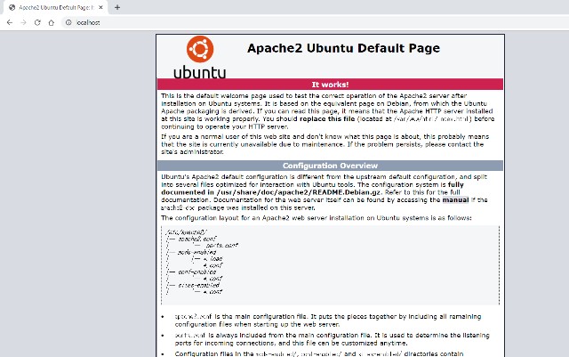
Task: Click mods-enabled in the configuration layout
Action: coord(196,252)
